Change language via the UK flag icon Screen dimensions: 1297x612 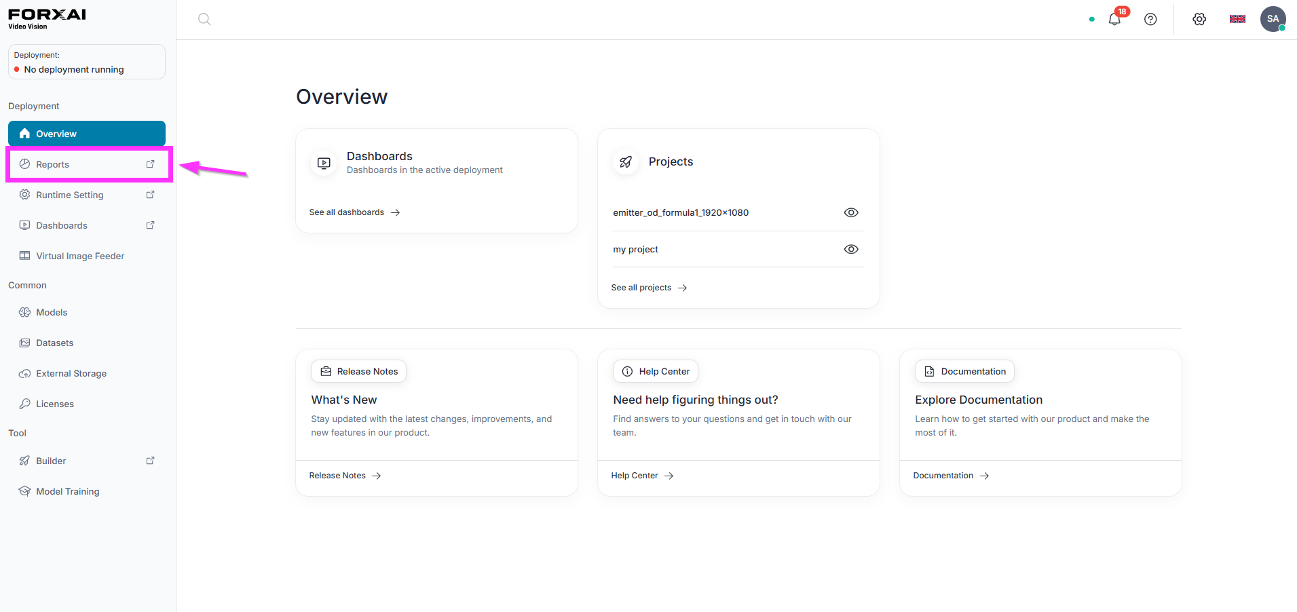click(x=1237, y=20)
